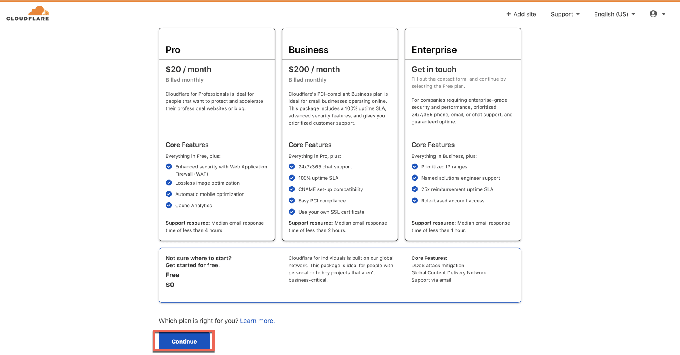Click checkmark beside Automatic mobile optimization
The height and width of the screenshot is (355, 680).
(x=169, y=194)
